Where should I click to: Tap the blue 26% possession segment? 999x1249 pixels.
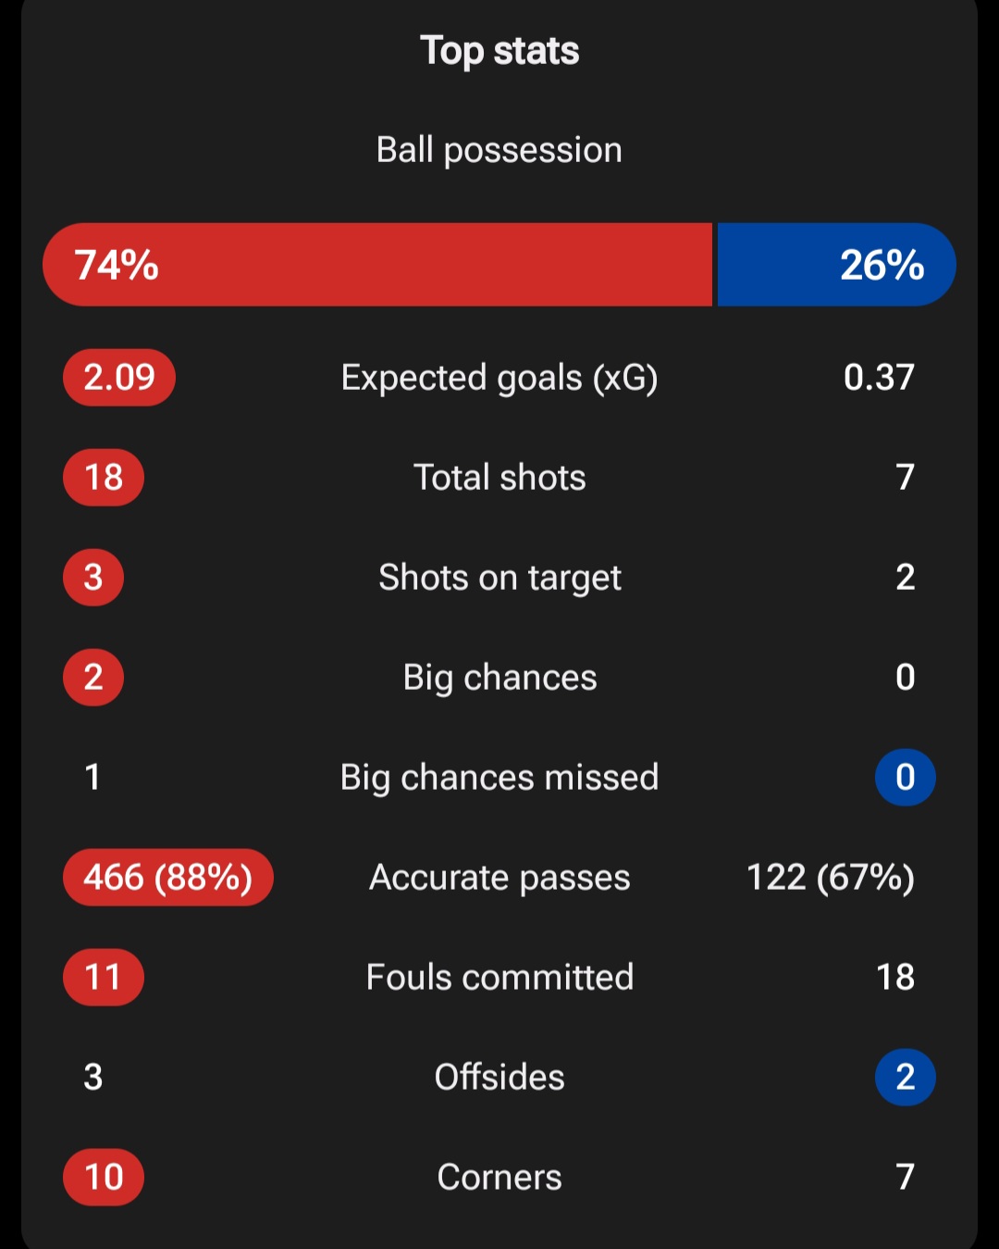click(x=836, y=265)
